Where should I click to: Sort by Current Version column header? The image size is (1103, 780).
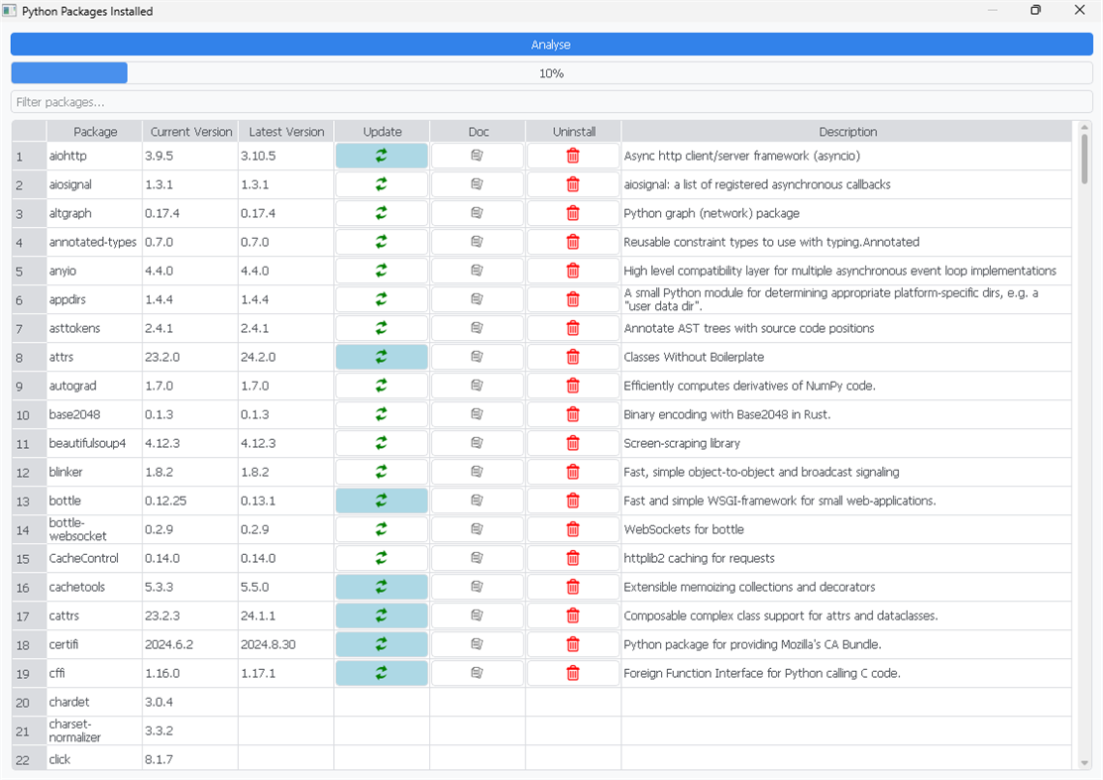tap(190, 132)
